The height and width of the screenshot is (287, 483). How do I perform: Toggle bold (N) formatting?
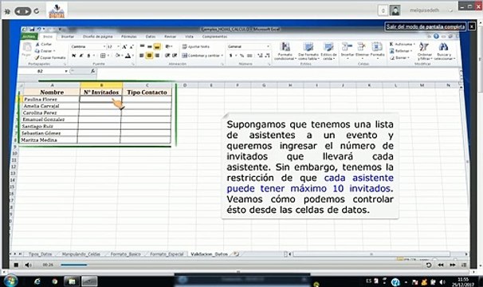point(73,56)
